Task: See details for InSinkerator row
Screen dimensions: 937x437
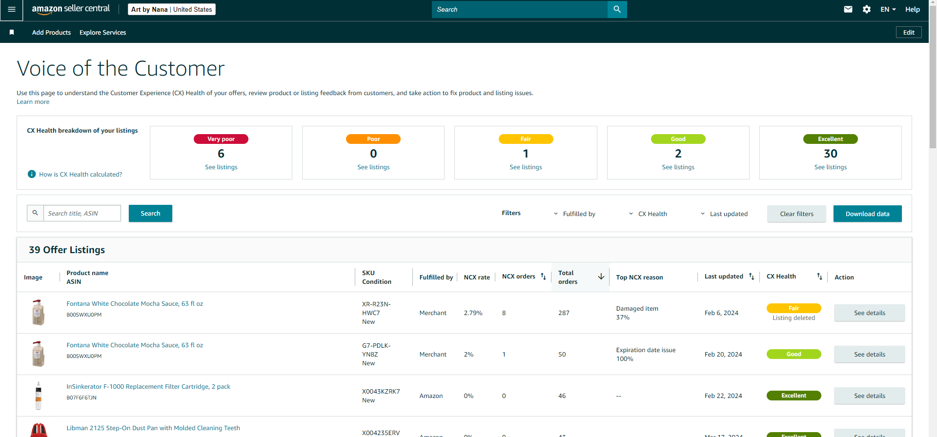Action: pyautogui.click(x=869, y=396)
